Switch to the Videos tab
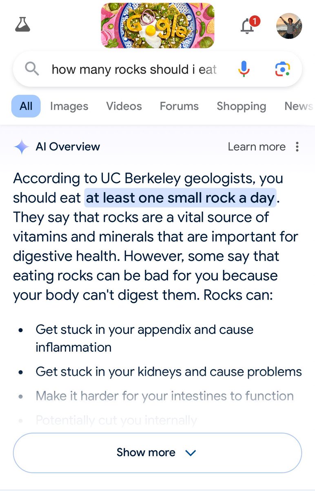The width and height of the screenshot is (315, 491). pos(124,106)
